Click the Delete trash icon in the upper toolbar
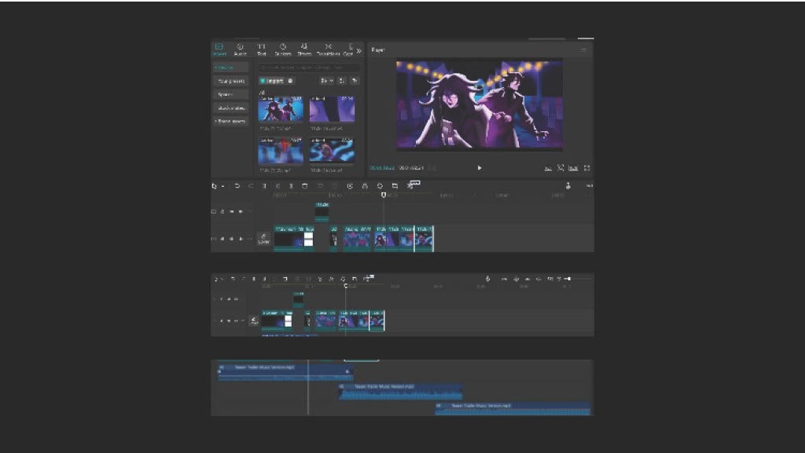 pos(305,186)
